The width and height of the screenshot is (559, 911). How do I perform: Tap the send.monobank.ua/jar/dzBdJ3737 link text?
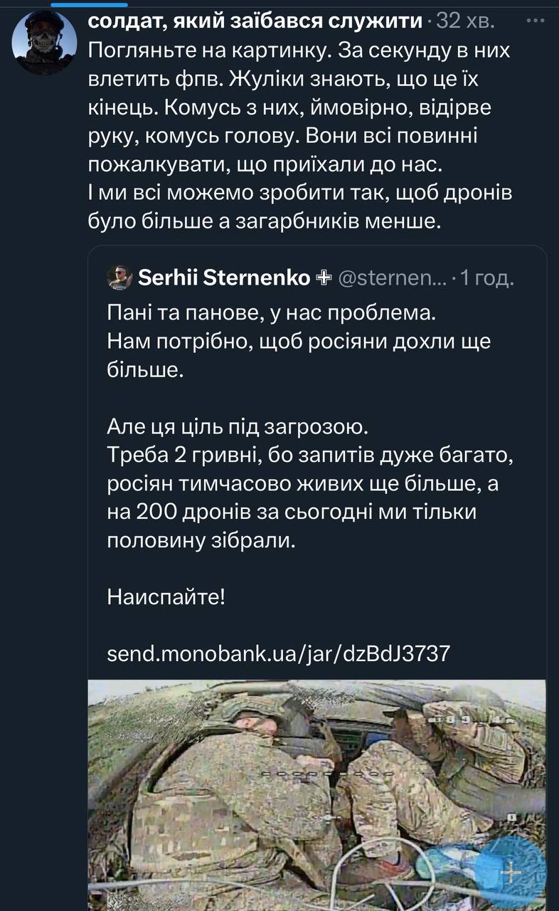click(x=278, y=653)
